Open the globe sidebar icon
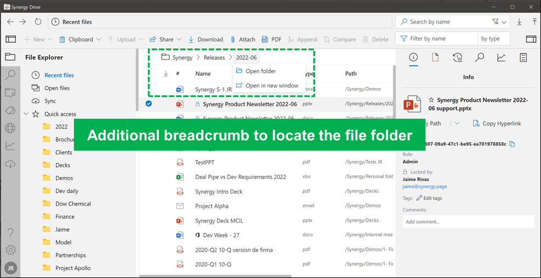The image size is (541, 278). click(10, 129)
